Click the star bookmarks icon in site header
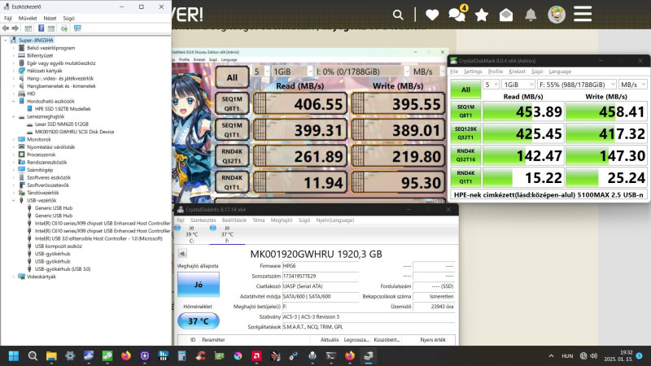The width and height of the screenshot is (651, 366). pos(482,15)
